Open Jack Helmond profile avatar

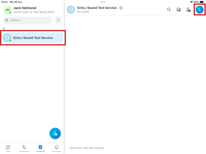pyautogui.click(x=7, y=10)
